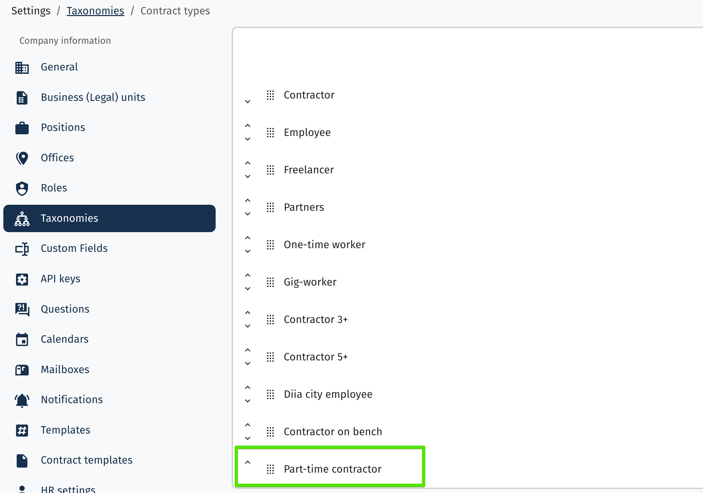Select the Roles shield icon
This screenshot has width=703, height=493.
[x=22, y=188]
